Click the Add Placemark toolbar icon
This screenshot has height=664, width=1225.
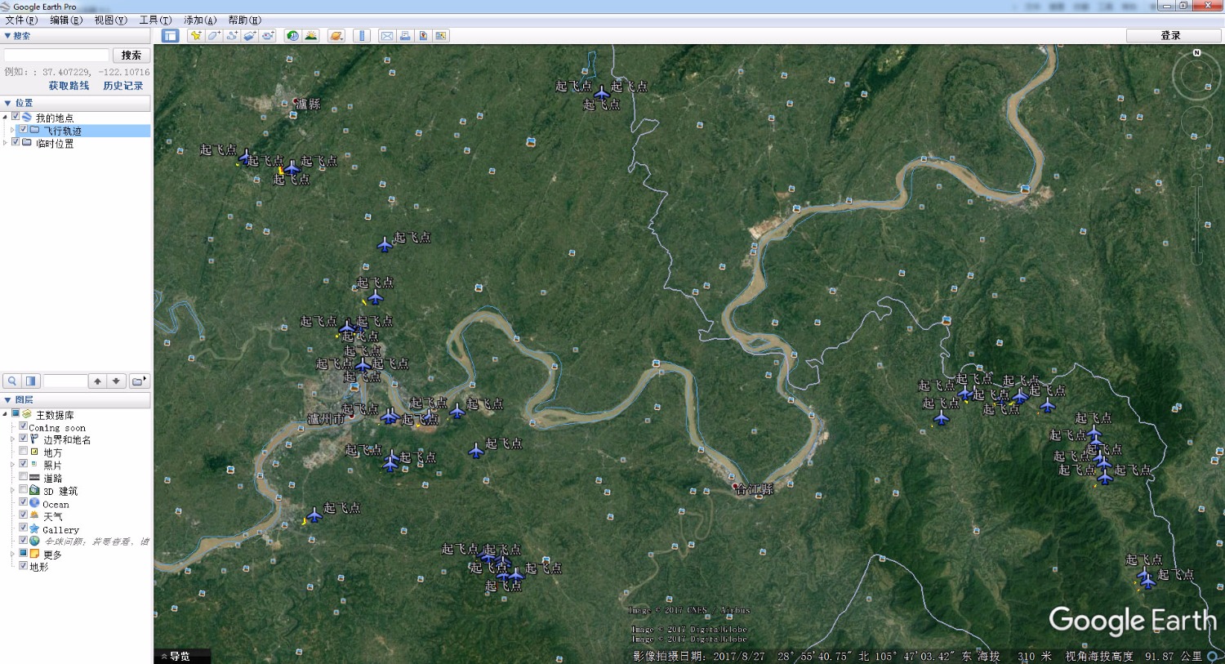point(195,36)
